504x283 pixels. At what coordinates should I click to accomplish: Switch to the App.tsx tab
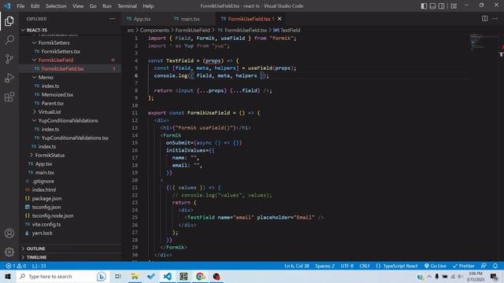(x=142, y=19)
